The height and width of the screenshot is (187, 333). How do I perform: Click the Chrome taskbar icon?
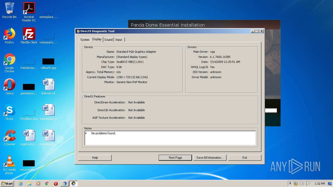pyautogui.click(x=47, y=184)
